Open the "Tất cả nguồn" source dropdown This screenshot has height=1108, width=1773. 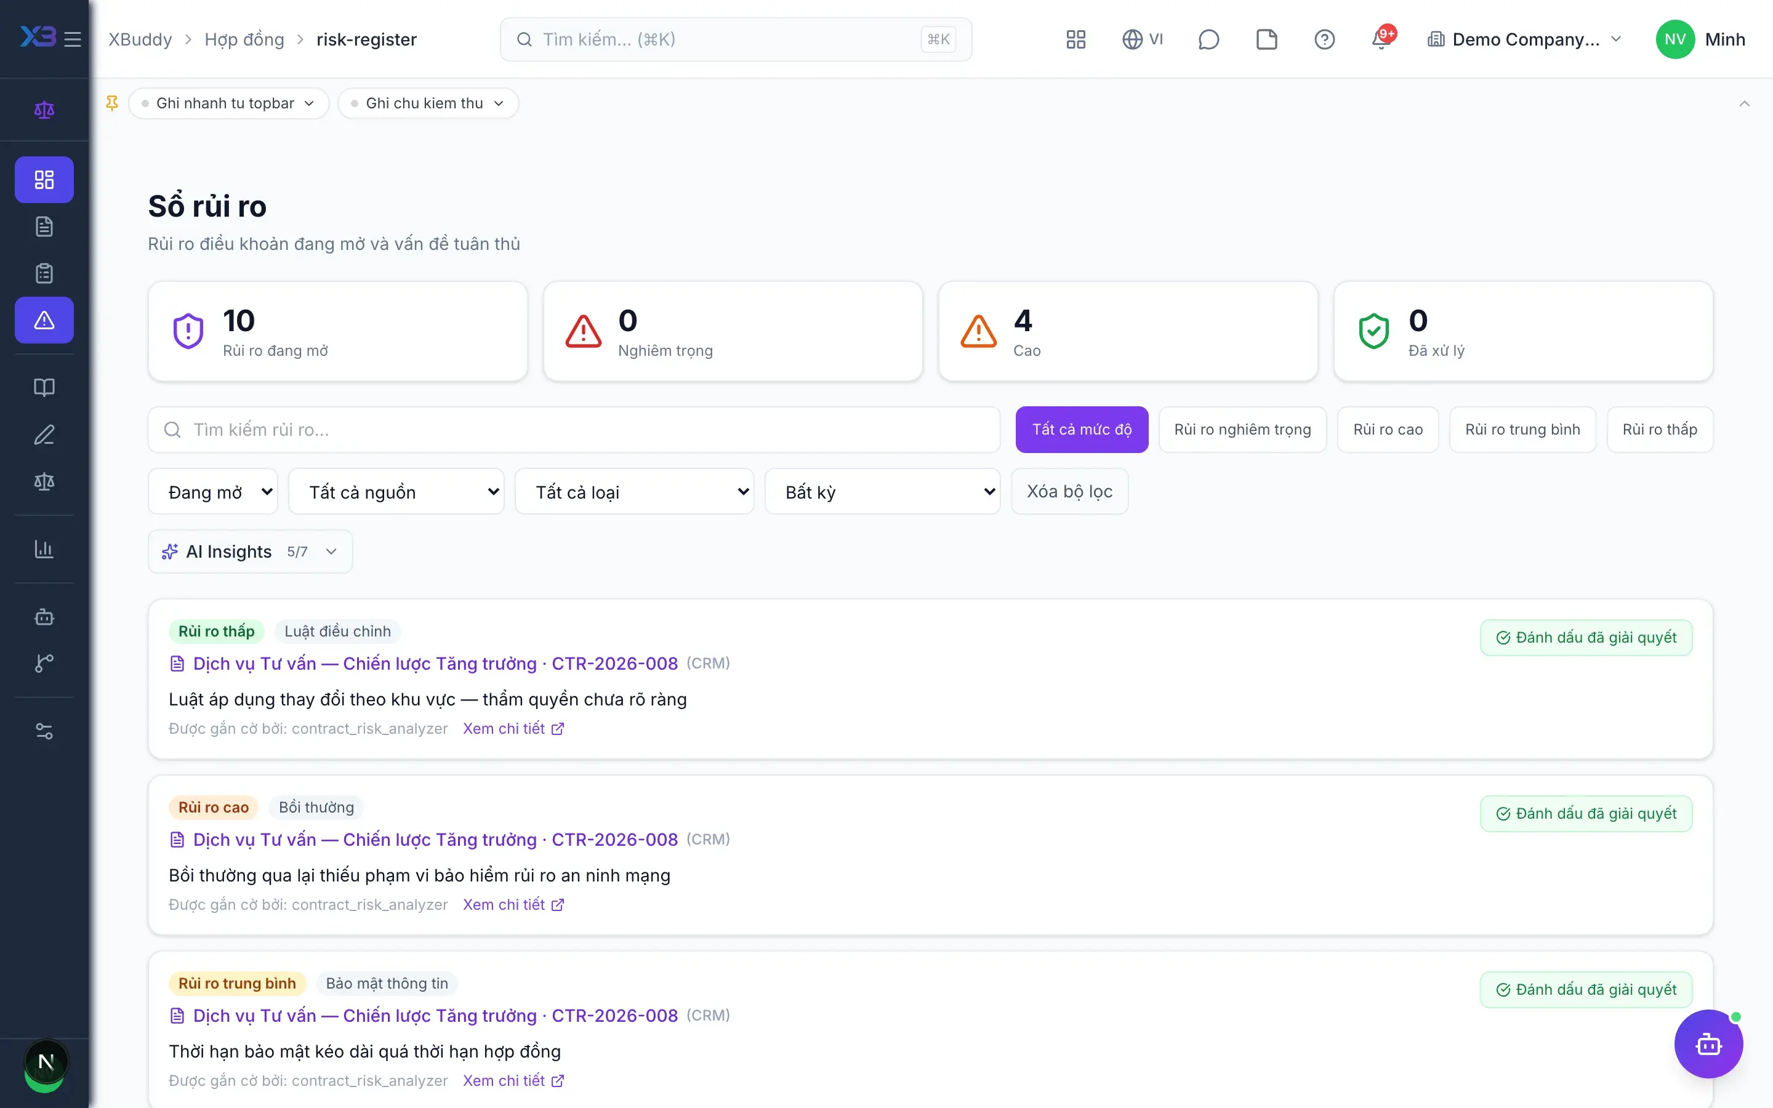(396, 492)
